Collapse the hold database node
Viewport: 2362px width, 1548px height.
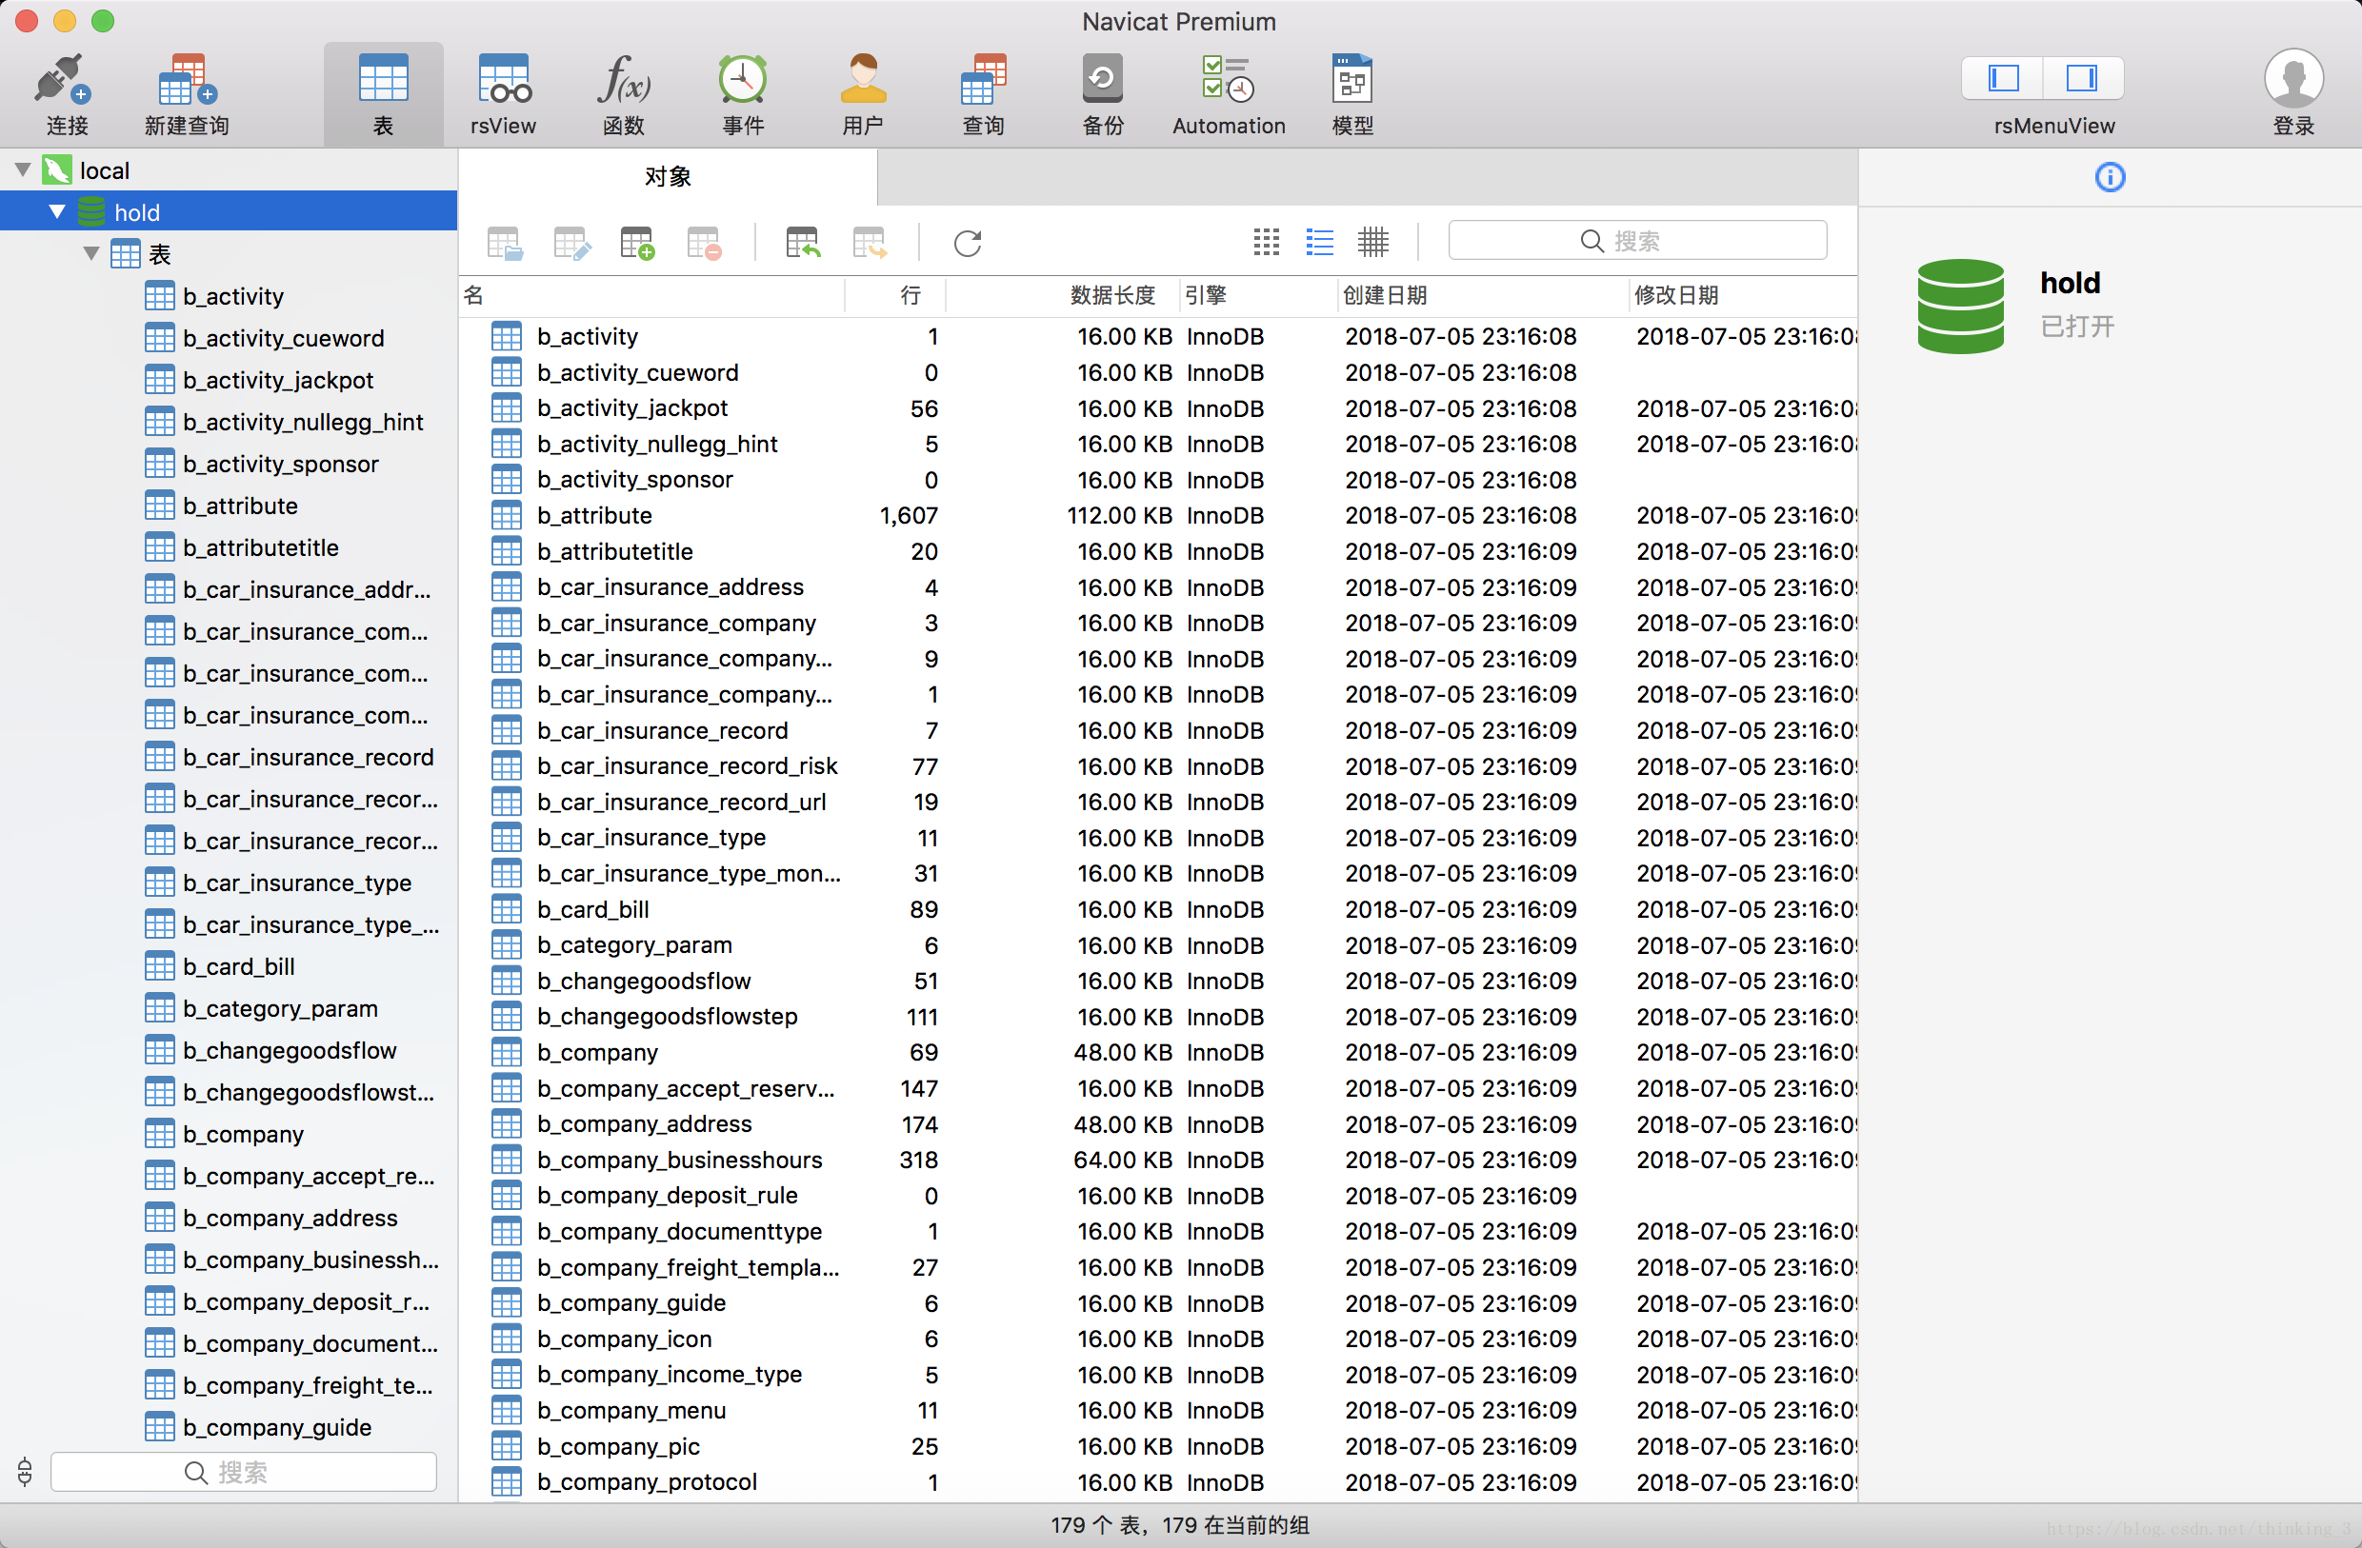[x=57, y=212]
